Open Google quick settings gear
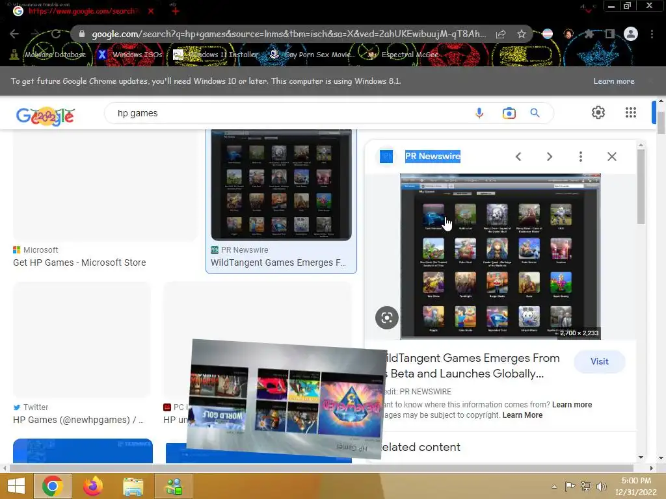The image size is (666, 499). pyautogui.click(x=598, y=112)
